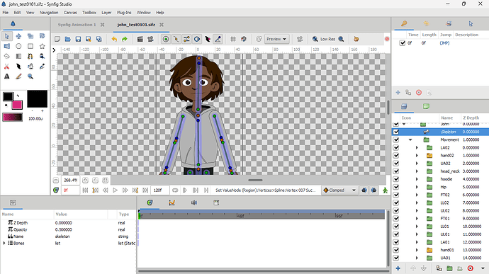
Task: Open the Canvas menu
Action: point(70,13)
